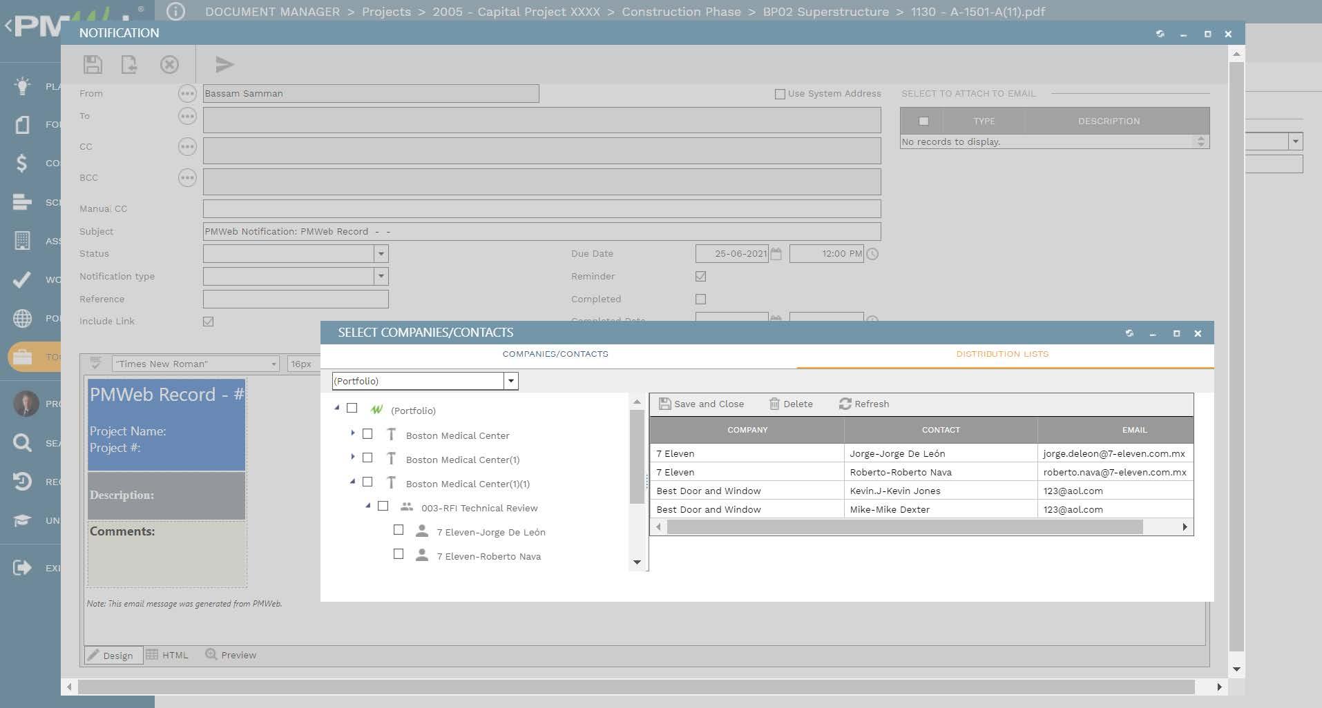Check the 7 Eleven-Jorge De León checkbox
Screen dimensions: 1322x708
click(x=398, y=530)
